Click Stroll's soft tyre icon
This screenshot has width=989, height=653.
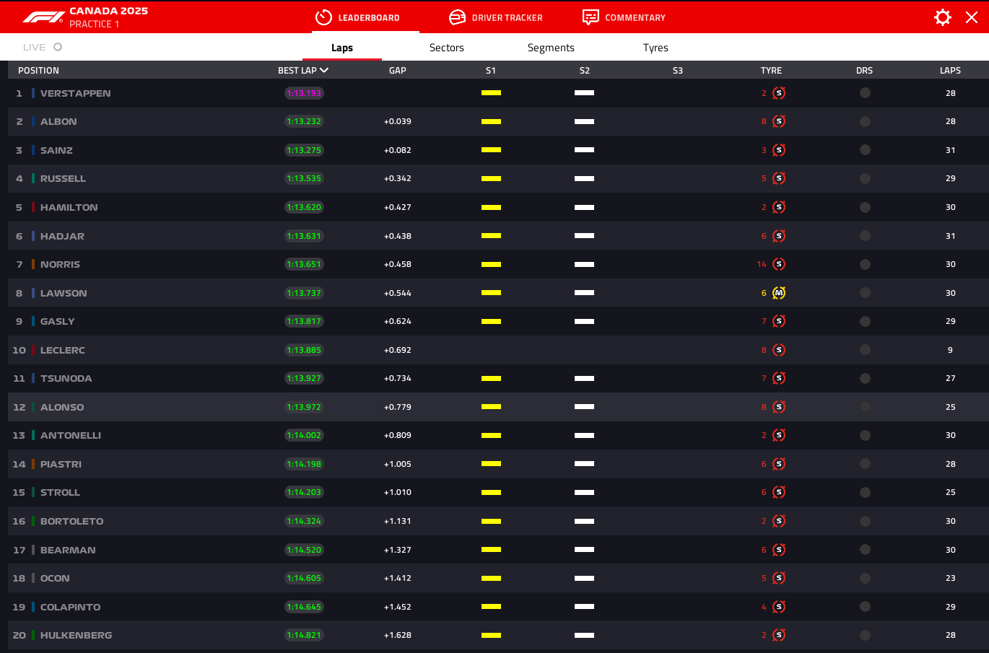coord(779,492)
